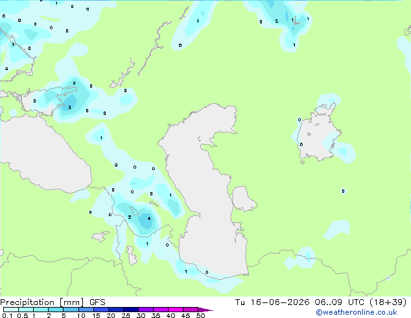Click the 30–35 mm purple legend swatch
Screen dimensions: 411x318
(145, 310)
